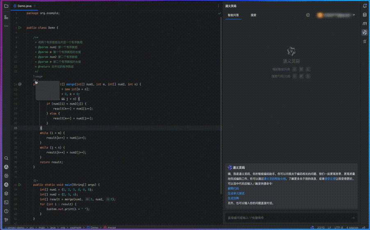Open the Project folder tool window icon
Screen dimensions: 370x230
6,6
